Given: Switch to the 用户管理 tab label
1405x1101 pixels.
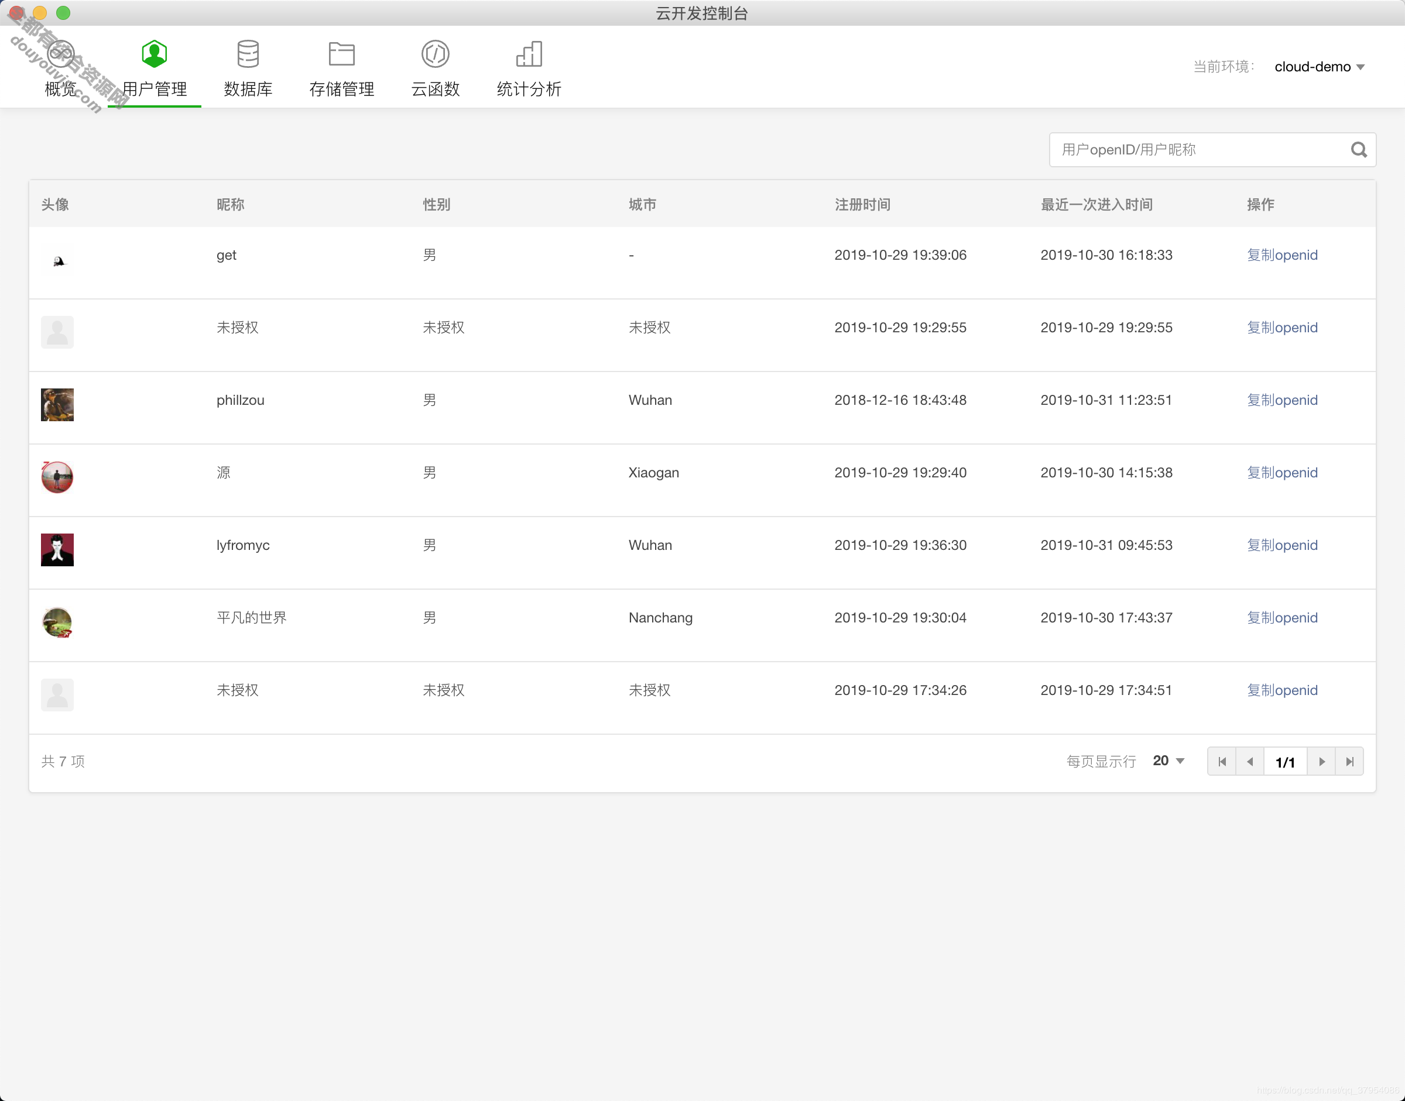Looking at the screenshot, I should click(x=154, y=89).
